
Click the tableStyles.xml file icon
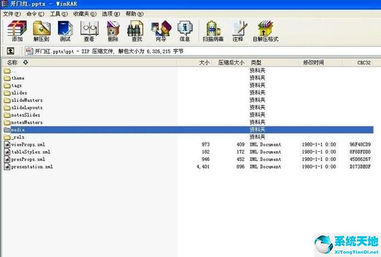(7, 152)
